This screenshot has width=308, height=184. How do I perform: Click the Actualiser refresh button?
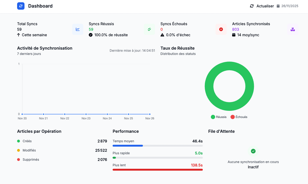[262, 6]
